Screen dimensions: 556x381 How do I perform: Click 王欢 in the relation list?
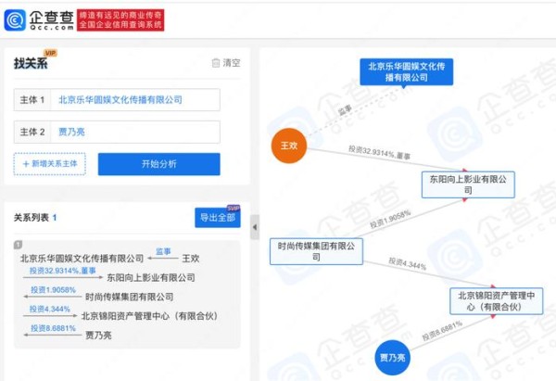[x=190, y=259]
